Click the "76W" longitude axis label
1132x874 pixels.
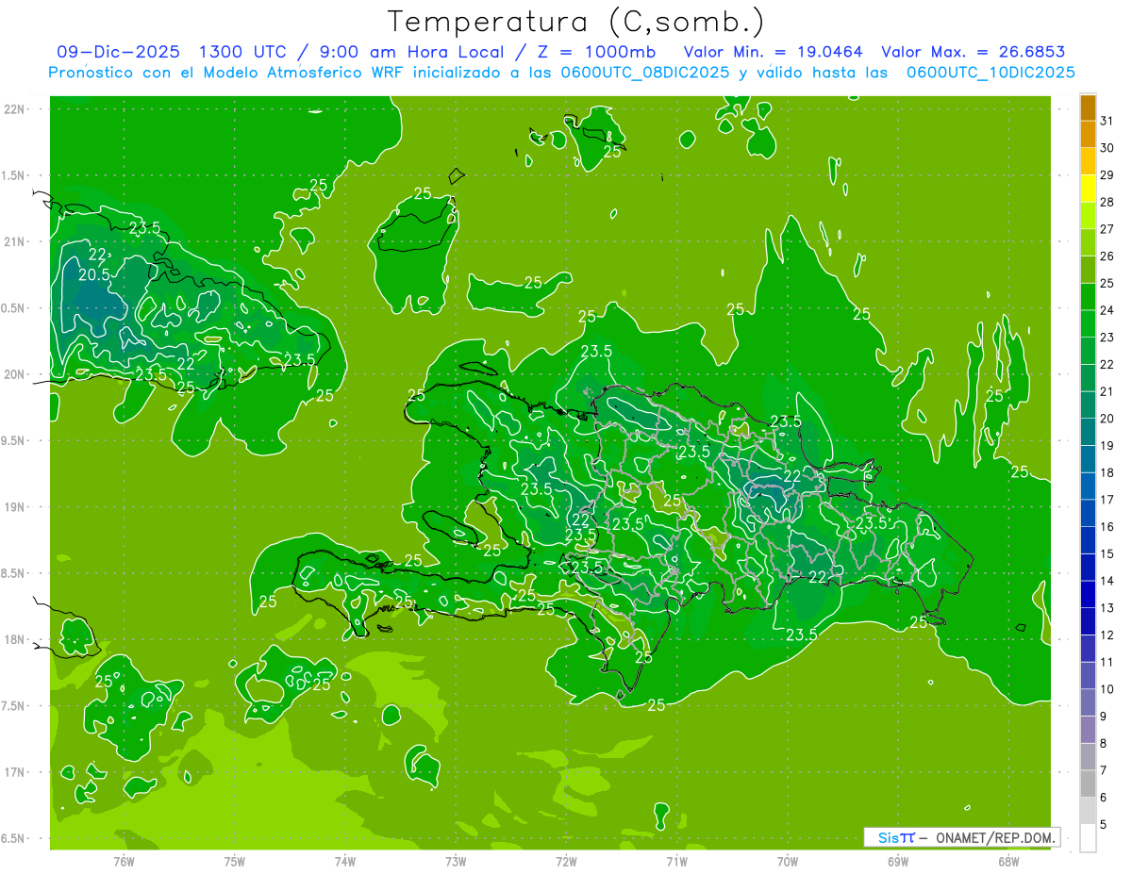pyautogui.click(x=124, y=862)
